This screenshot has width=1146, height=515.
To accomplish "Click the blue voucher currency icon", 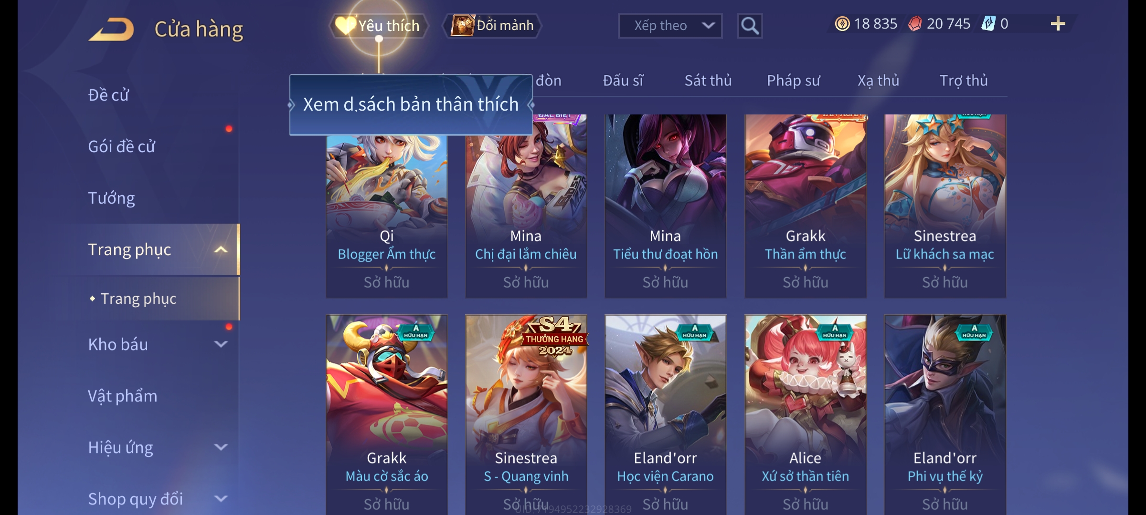I will tap(988, 24).
